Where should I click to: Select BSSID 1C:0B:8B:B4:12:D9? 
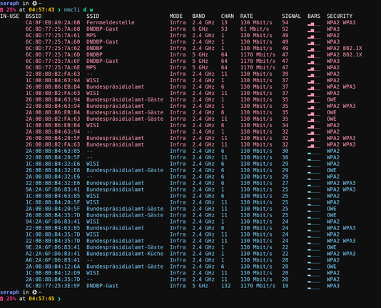53,273
